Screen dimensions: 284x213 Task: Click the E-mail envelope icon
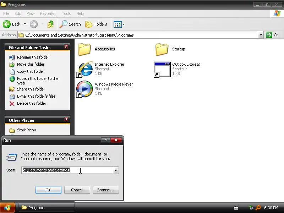click(x=12, y=96)
